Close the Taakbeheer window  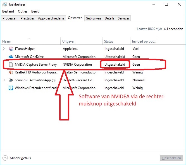click(x=179, y=4)
